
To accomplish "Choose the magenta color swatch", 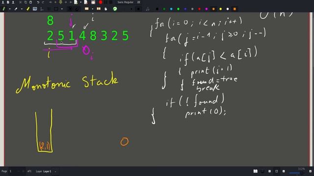I will [207, 9].
